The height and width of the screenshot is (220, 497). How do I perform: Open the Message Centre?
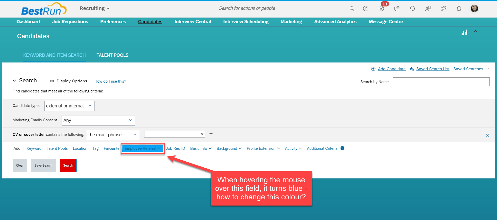pyautogui.click(x=386, y=22)
